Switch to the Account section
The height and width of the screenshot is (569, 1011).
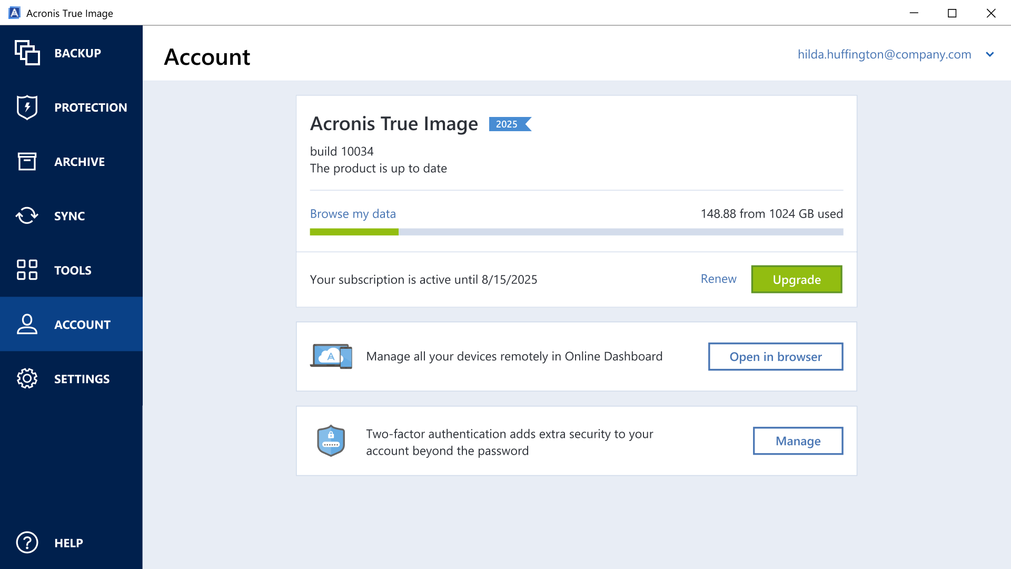[82, 325]
